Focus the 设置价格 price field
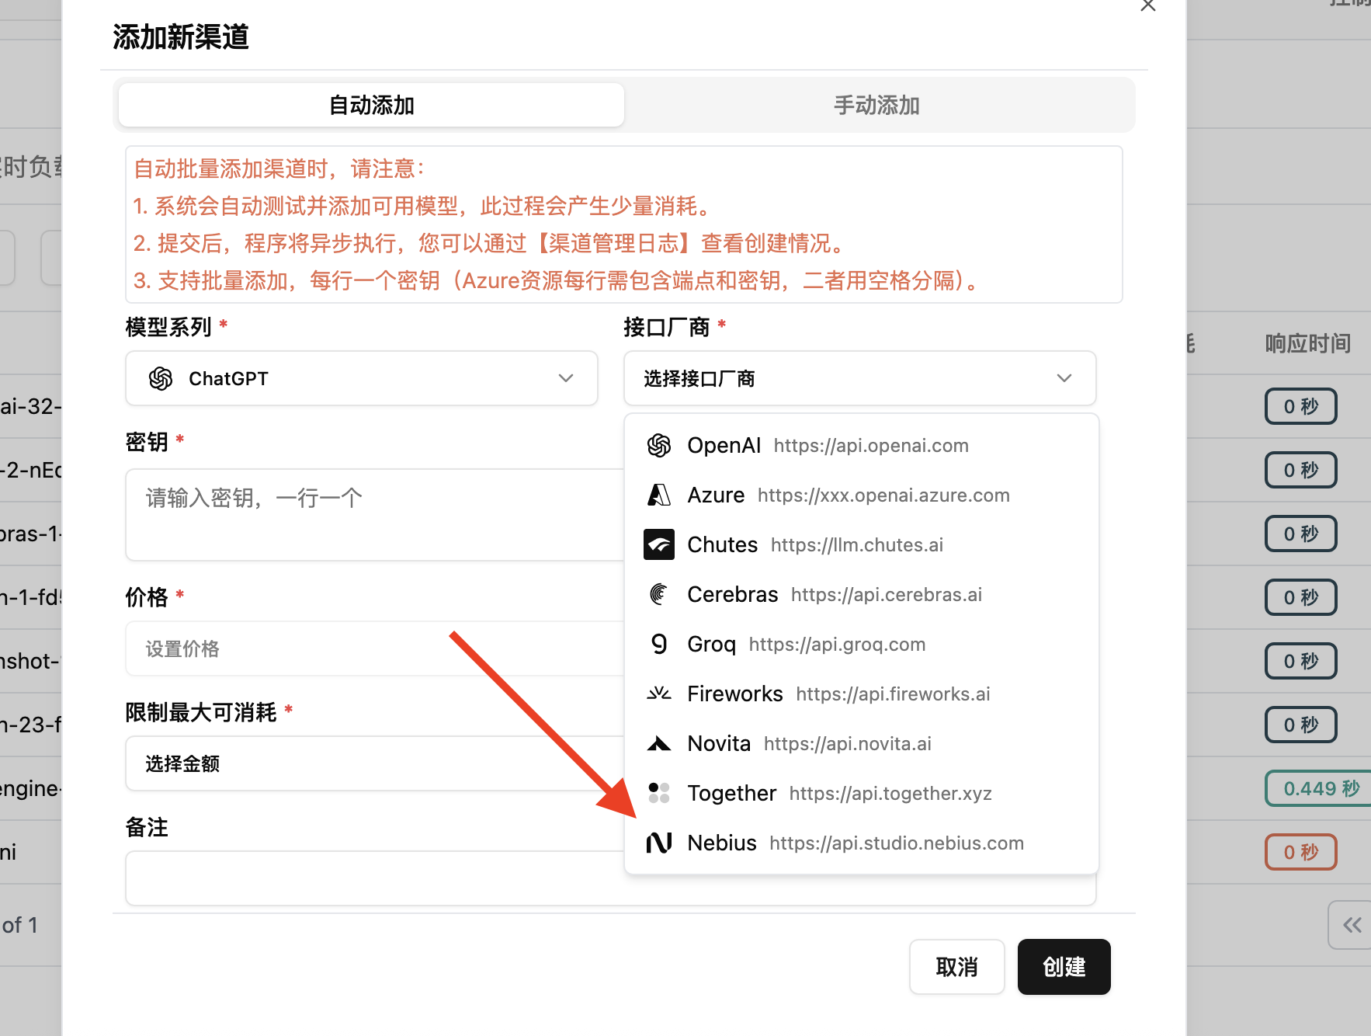The width and height of the screenshot is (1371, 1036). (x=373, y=649)
